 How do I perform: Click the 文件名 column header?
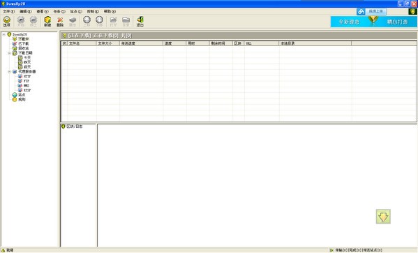click(82, 43)
